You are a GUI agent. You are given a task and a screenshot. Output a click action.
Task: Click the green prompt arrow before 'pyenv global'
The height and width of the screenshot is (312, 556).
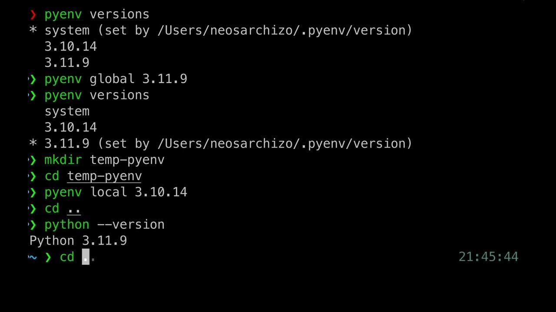(33, 79)
